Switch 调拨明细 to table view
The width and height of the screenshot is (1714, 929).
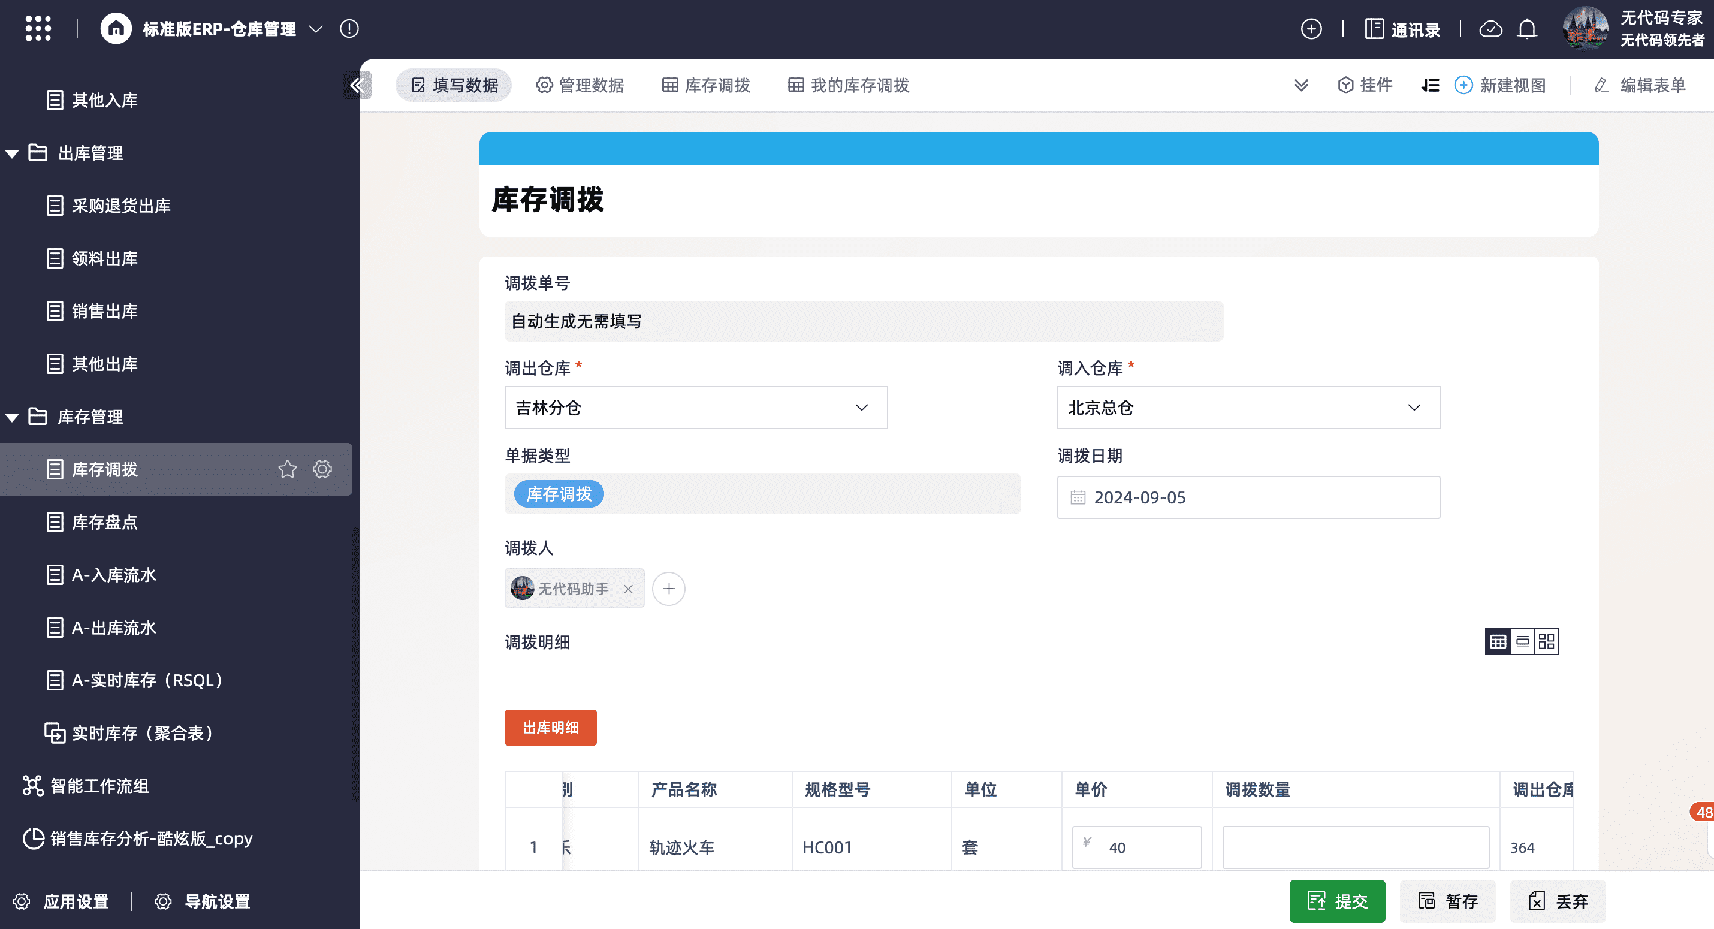(1498, 641)
